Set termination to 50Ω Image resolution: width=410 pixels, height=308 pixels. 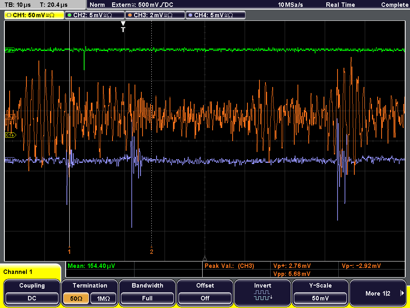click(76, 298)
